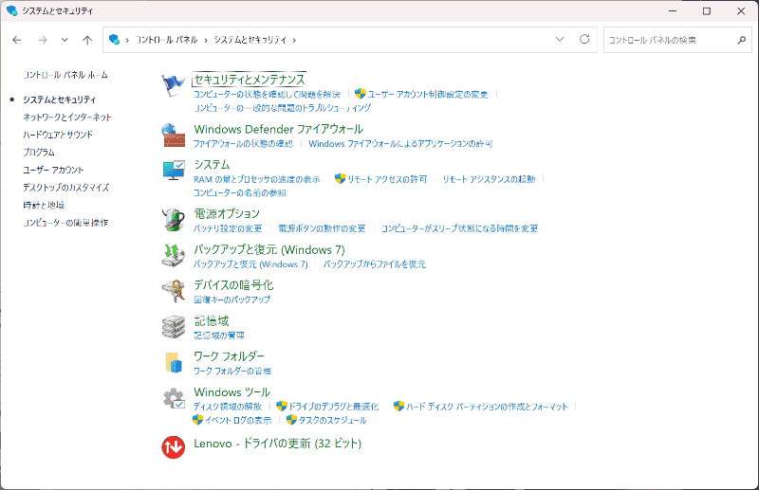
Task: Select ユーザー アカウント in sidebar
Action: [53, 170]
